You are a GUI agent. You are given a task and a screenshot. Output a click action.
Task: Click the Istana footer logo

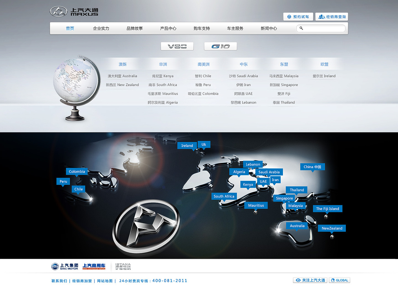click(x=123, y=267)
